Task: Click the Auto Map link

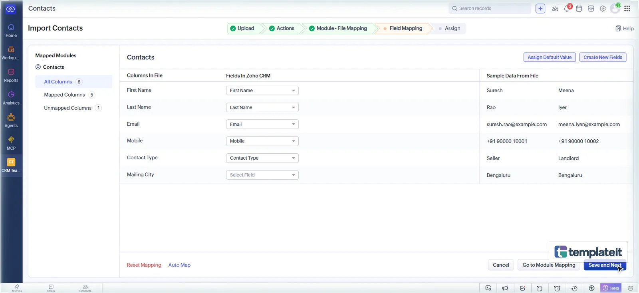Action: click(179, 265)
